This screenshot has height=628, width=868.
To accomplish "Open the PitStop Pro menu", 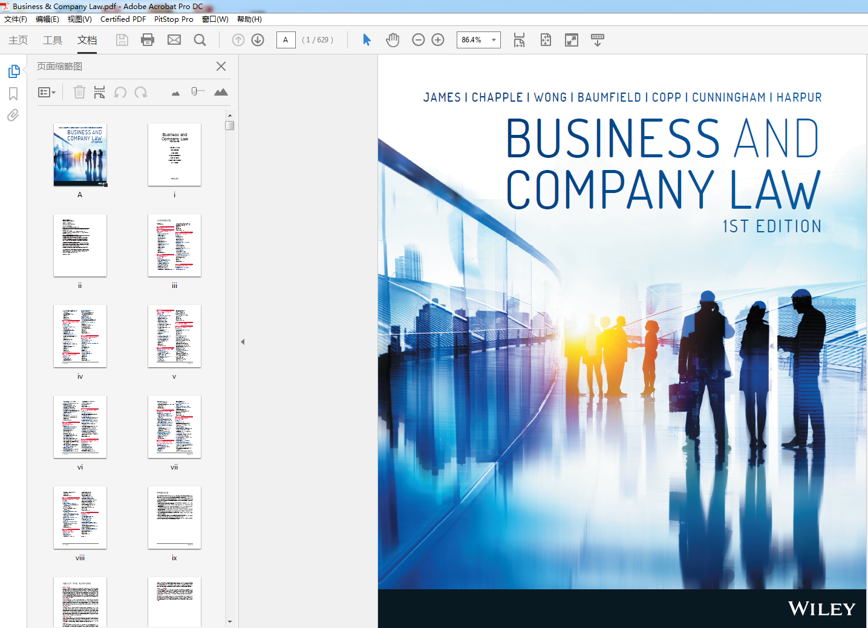I will (174, 19).
